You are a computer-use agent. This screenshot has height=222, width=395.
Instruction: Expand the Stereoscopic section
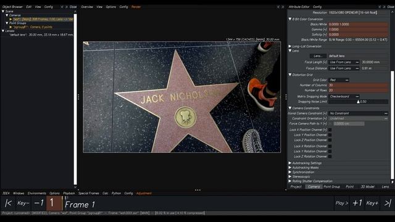click(290, 177)
